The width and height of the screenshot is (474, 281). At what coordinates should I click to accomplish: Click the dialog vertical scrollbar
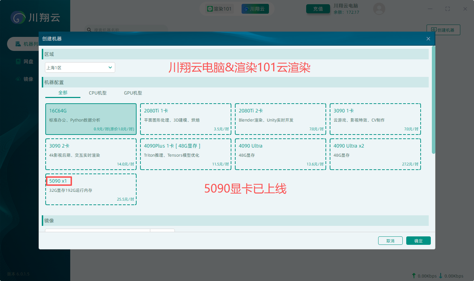coord(434,99)
